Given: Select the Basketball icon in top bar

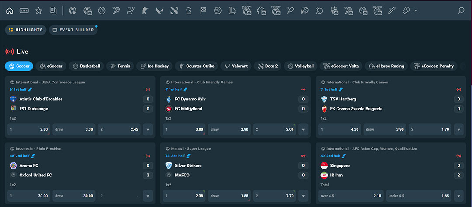Looking at the screenshot, I should 102,11.
